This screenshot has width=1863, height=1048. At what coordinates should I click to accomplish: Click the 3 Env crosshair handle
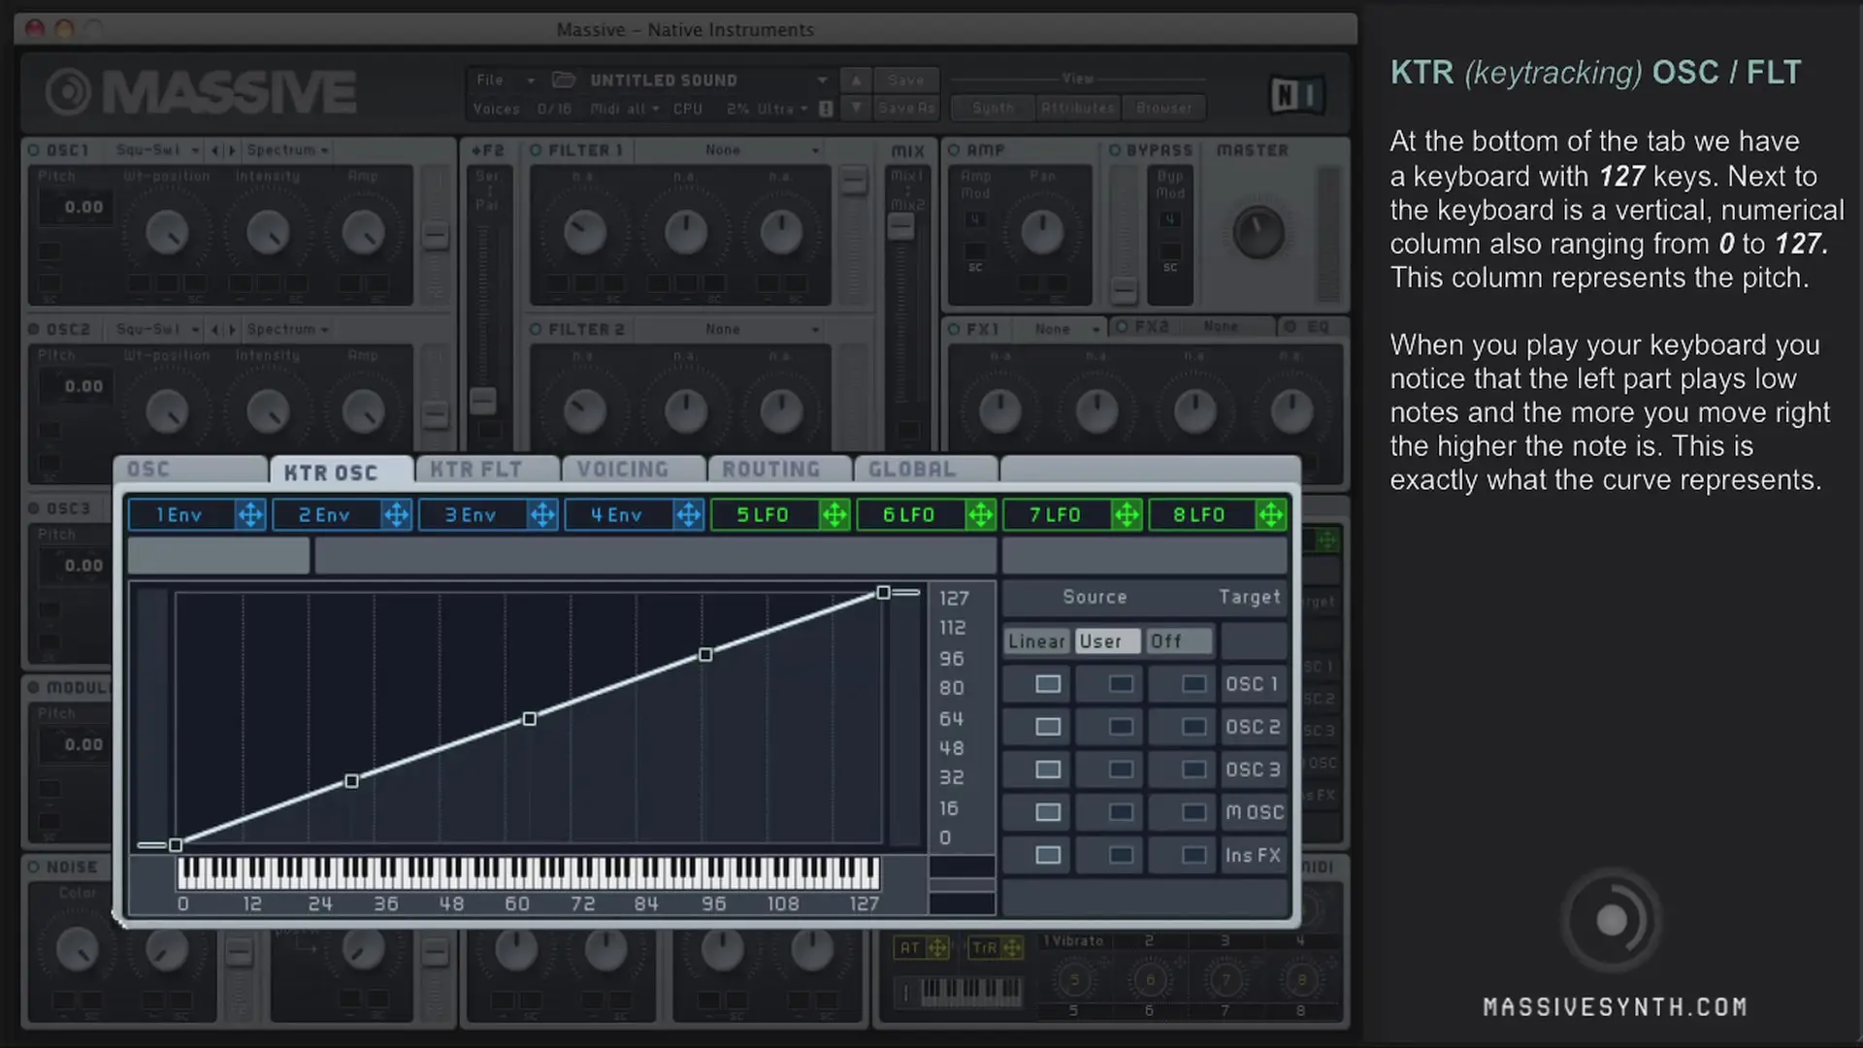click(x=542, y=515)
